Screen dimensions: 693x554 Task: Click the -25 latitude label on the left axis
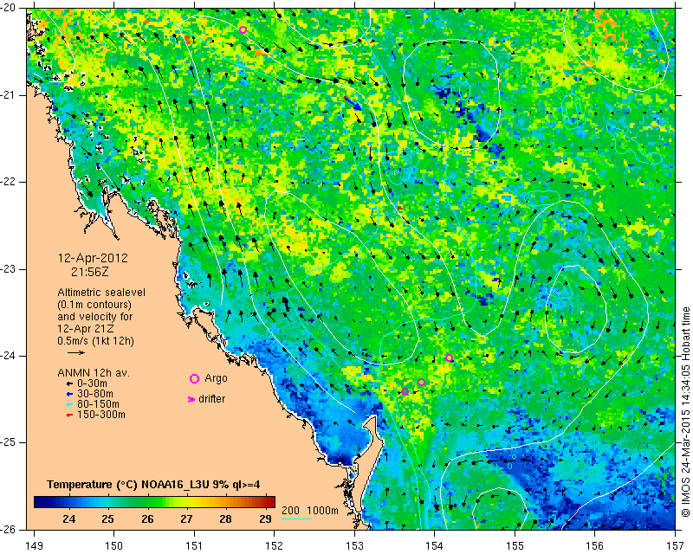point(9,442)
